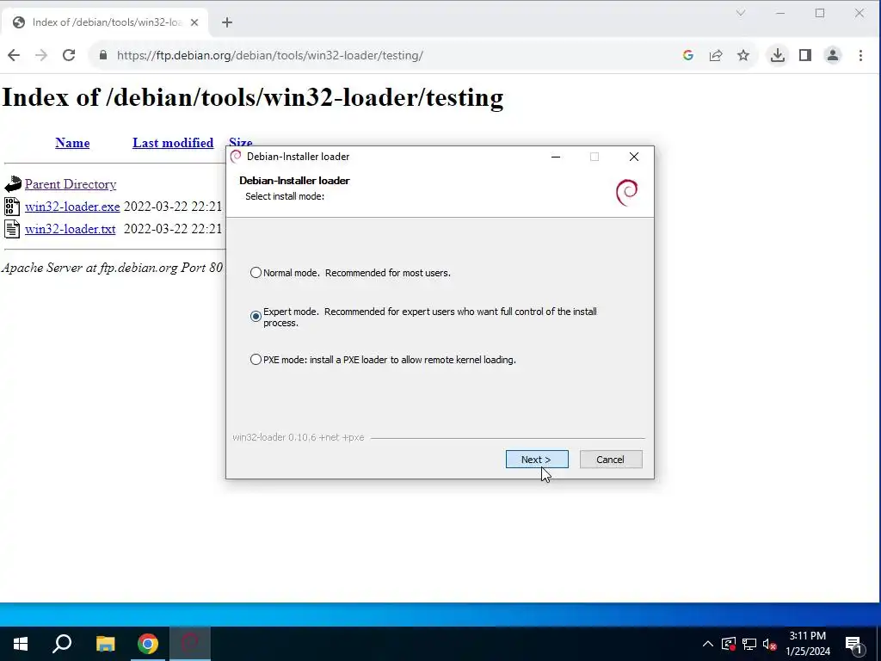This screenshot has width=881, height=661.
Task: Open Chrome downloads icon
Action: (x=778, y=55)
